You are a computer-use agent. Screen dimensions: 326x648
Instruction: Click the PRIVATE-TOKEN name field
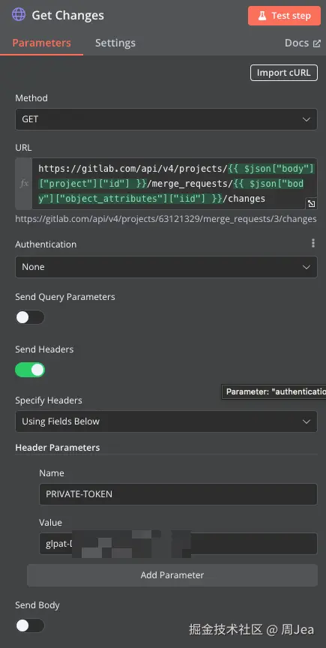(178, 493)
